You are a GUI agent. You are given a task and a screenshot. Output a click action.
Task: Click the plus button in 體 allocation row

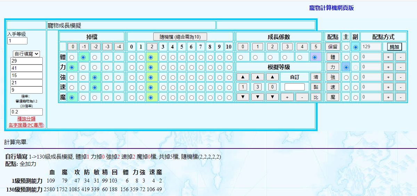click(x=388, y=57)
